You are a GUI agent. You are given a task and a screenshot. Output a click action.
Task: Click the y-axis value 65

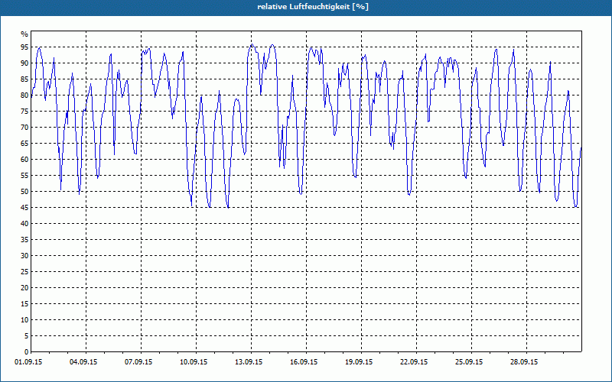tap(24, 144)
